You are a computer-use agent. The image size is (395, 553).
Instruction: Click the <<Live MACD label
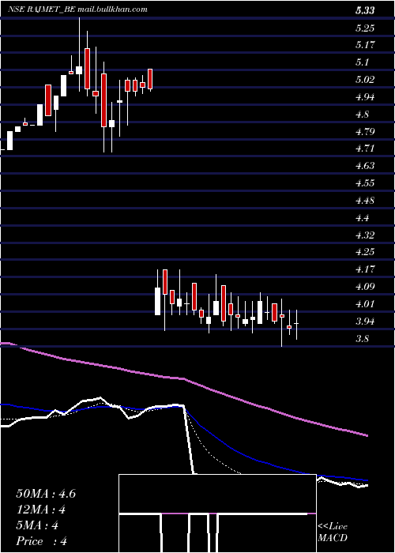click(333, 532)
